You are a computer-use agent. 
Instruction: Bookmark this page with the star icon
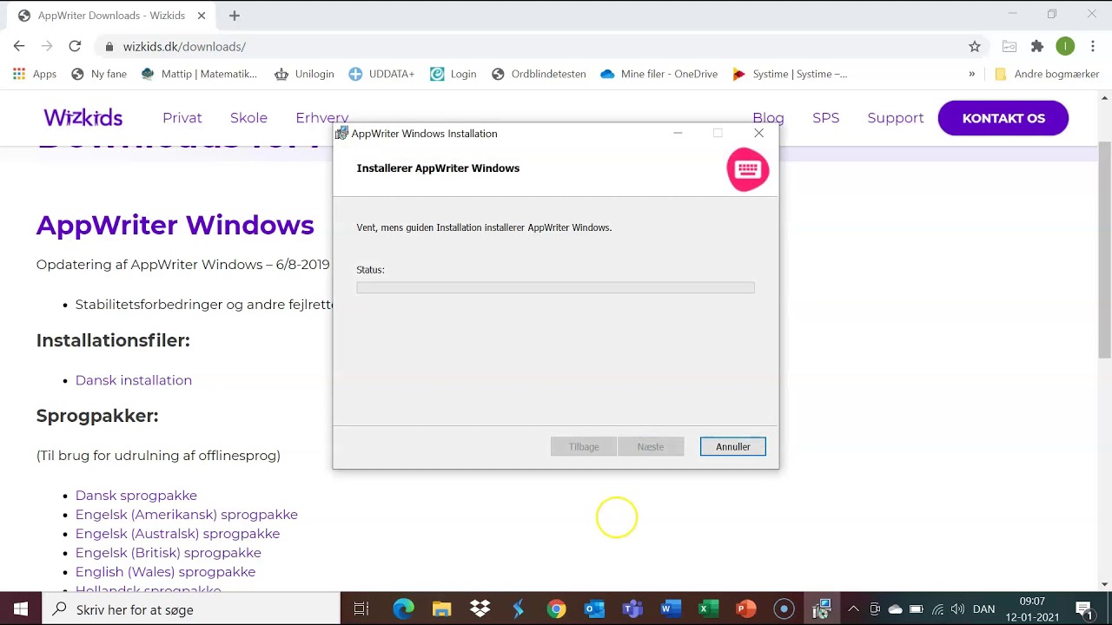[975, 46]
